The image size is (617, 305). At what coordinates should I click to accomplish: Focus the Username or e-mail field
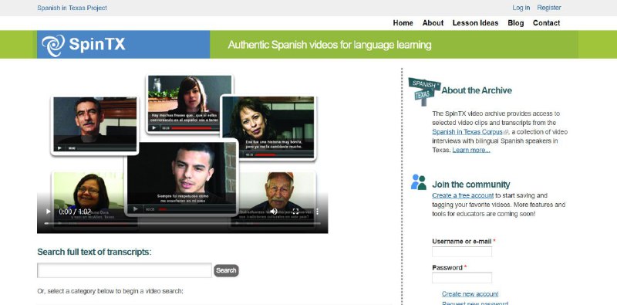point(462,252)
